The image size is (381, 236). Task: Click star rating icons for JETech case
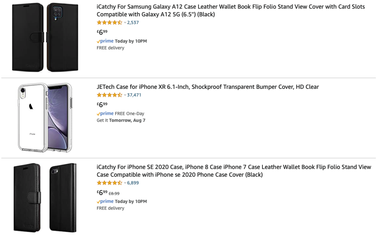point(110,95)
